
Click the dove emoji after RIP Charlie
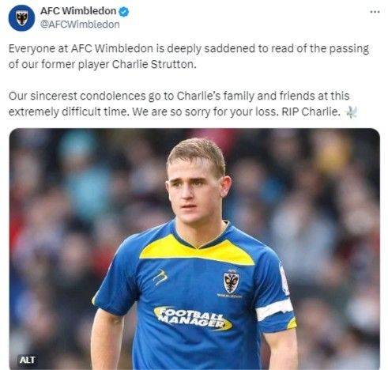point(352,111)
